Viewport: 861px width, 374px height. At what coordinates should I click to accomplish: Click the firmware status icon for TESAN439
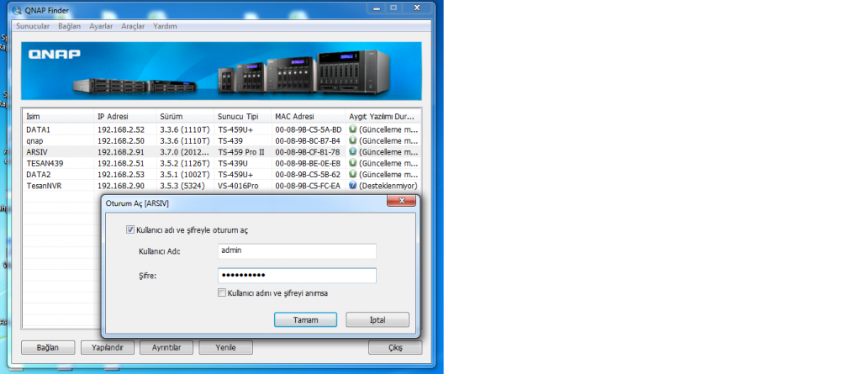pos(353,163)
